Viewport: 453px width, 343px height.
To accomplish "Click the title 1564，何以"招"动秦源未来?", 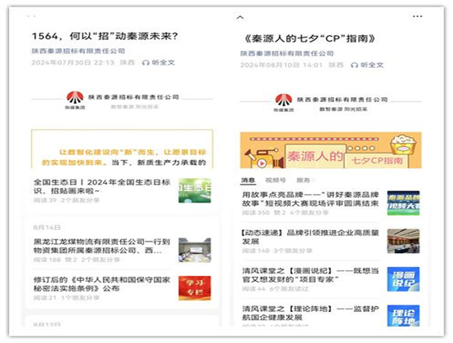I will (x=105, y=37).
